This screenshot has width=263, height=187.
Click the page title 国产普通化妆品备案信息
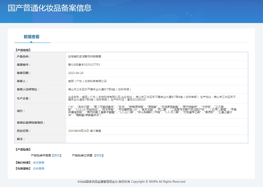pos(50,8)
